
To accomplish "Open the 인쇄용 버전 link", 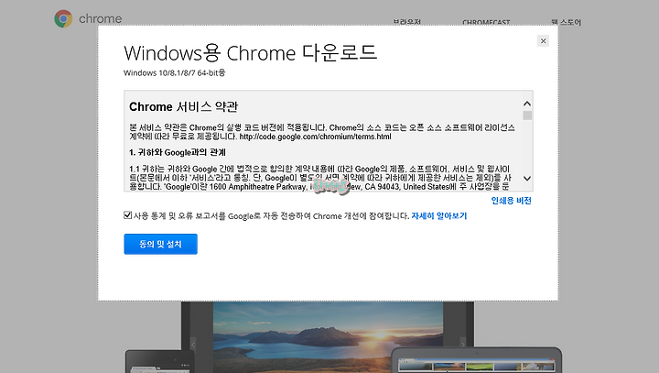I will [511, 201].
